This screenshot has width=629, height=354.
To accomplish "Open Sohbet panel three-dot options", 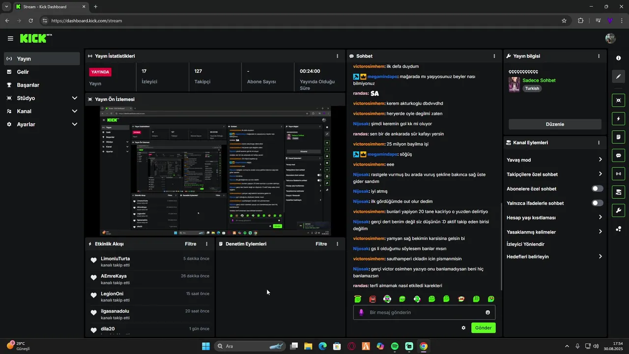I will [494, 56].
